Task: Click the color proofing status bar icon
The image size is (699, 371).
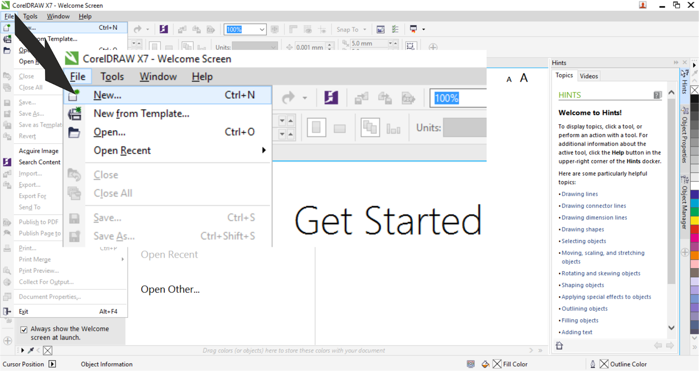Action: pos(471,364)
